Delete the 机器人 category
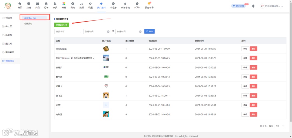292x138 pixels. click(x=253, y=86)
